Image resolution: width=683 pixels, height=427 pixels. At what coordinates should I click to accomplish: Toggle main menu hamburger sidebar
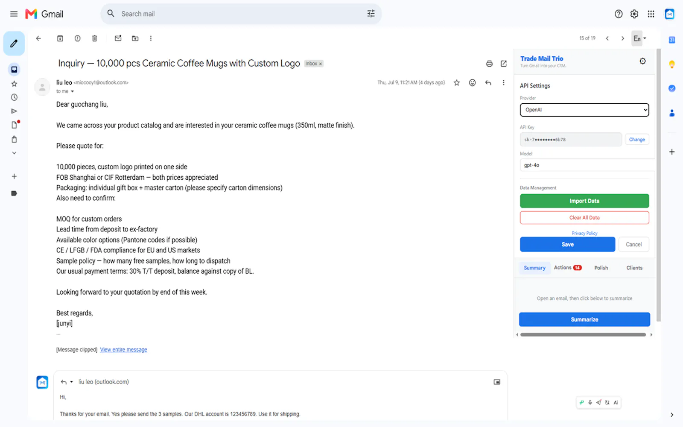14,14
